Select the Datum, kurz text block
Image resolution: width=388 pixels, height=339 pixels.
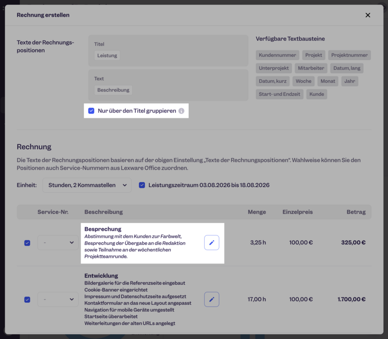[x=272, y=81]
